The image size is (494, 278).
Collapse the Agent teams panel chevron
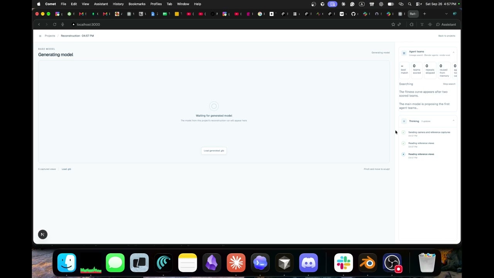coord(453,52)
